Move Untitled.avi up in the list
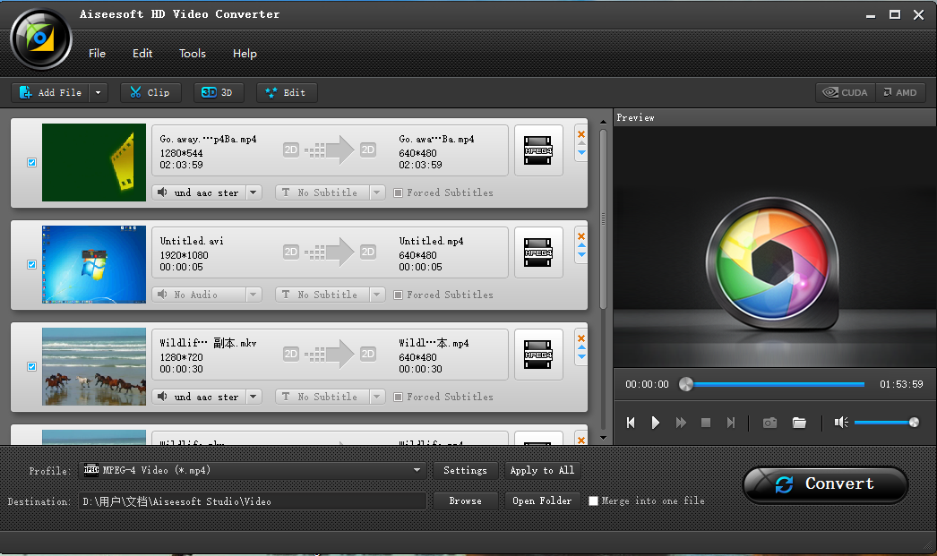 point(580,245)
